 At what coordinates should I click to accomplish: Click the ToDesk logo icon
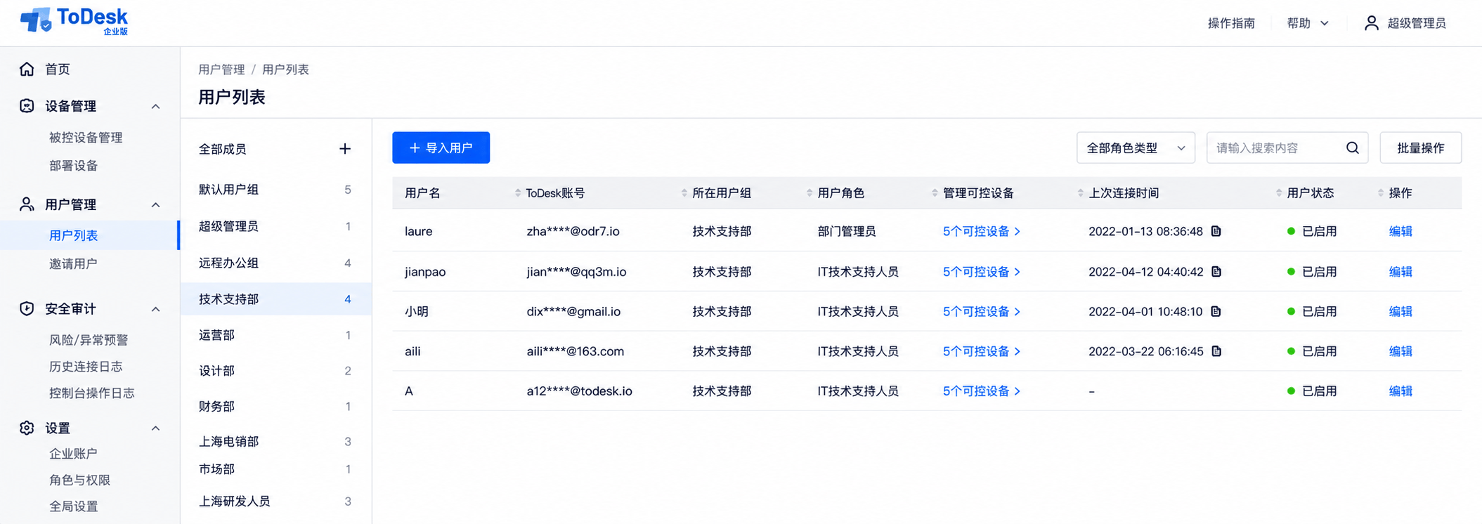click(x=35, y=20)
